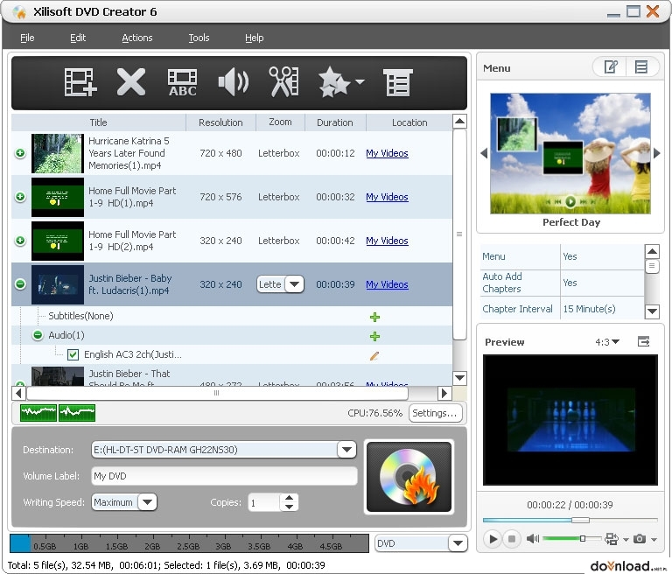Click the audio speaker toolbar icon
Screen dimensions: 672x574
click(233, 82)
